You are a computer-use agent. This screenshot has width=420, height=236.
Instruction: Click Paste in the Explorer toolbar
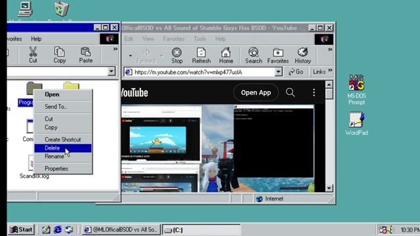[x=86, y=55]
